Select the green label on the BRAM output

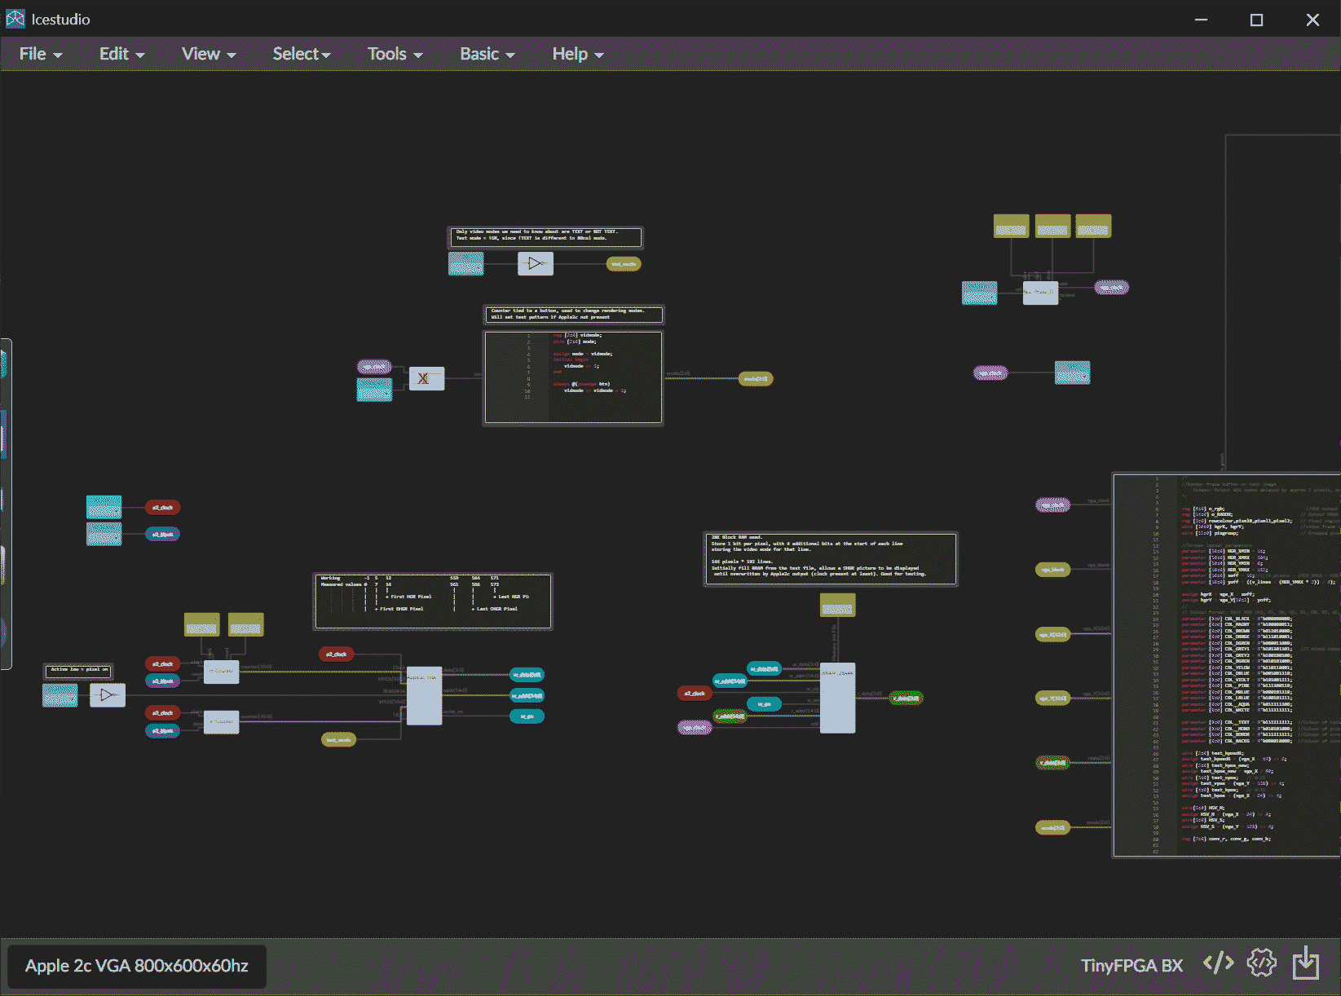[906, 699]
